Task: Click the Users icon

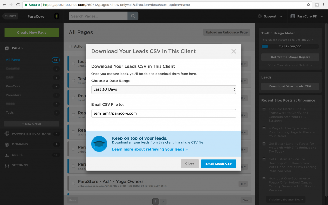Action: click(x=7, y=155)
